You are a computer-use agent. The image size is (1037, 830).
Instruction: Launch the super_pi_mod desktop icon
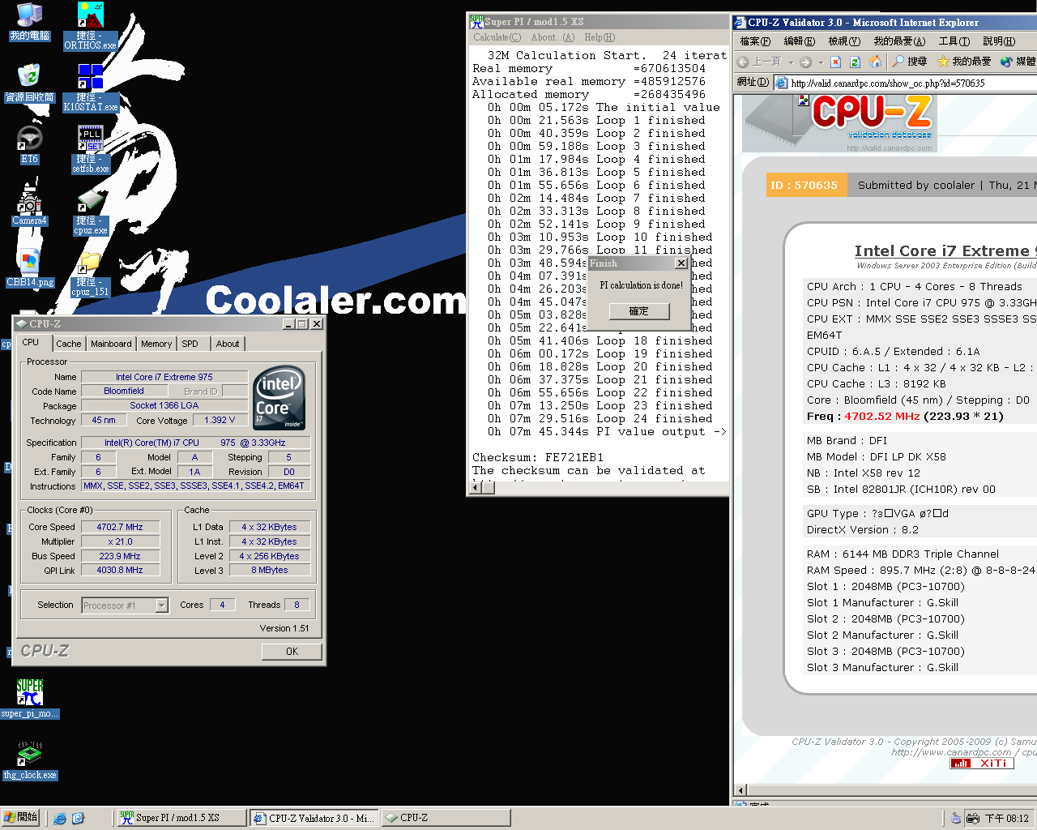(x=30, y=699)
